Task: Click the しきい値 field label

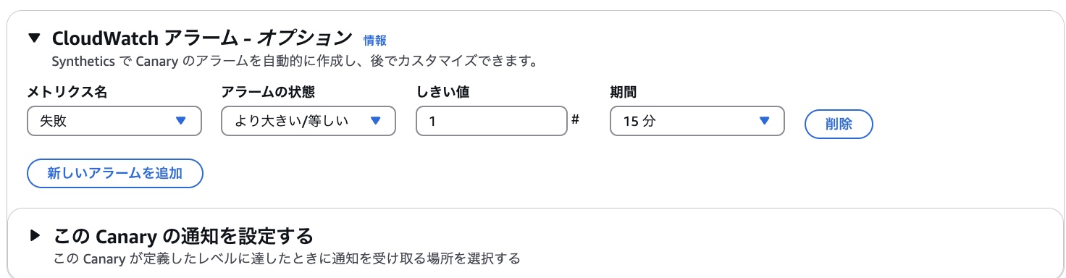Action: coord(445,92)
